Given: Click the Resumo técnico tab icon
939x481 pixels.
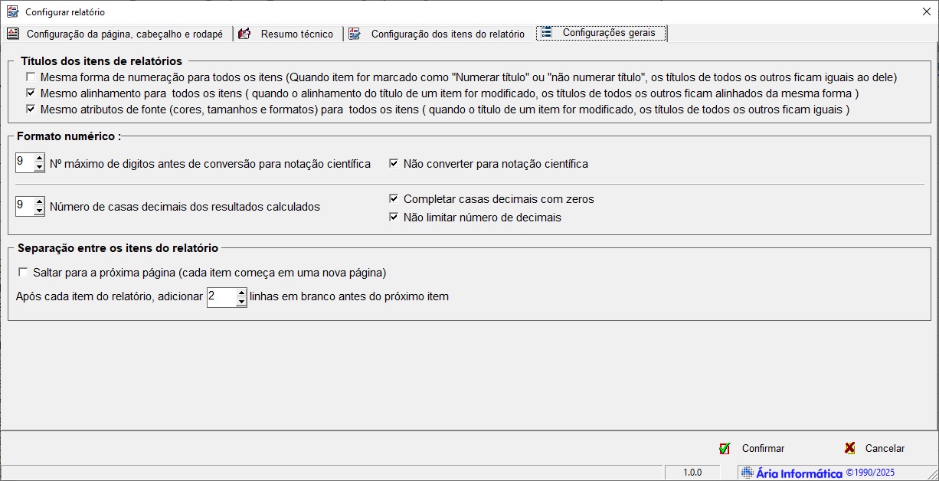Looking at the screenshot, I should tap(245, 34).
